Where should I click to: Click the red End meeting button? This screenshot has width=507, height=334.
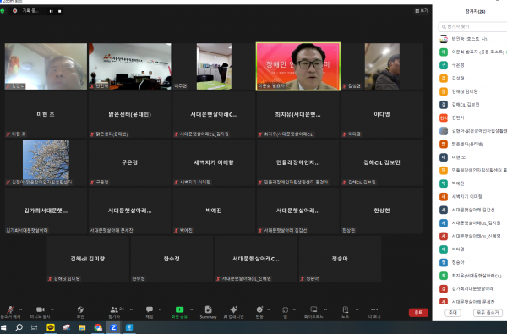point(418,312)
